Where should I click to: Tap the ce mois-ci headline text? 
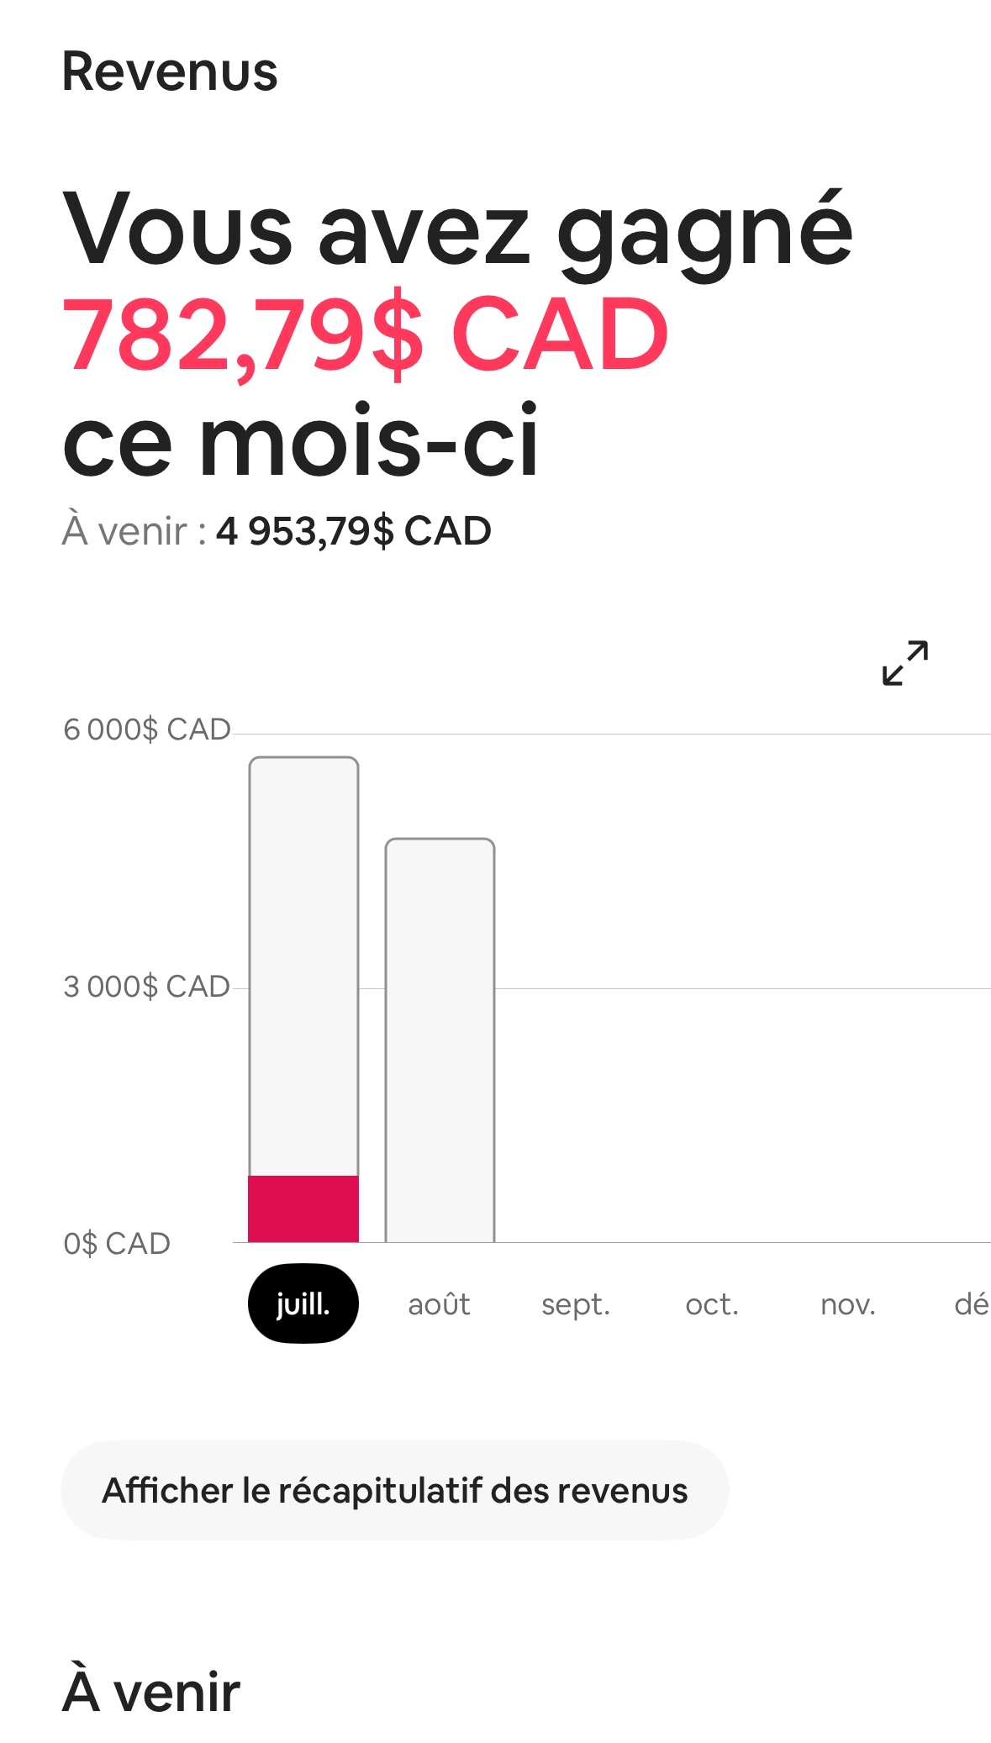pos(300,440)
